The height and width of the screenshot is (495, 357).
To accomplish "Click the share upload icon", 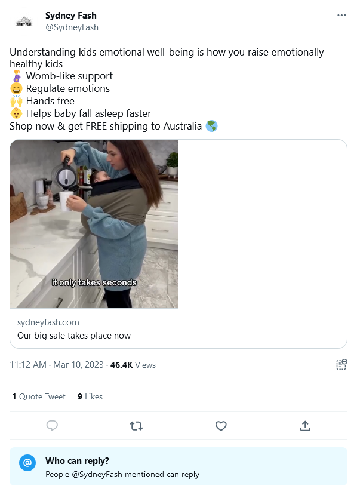I will point(305,426).
